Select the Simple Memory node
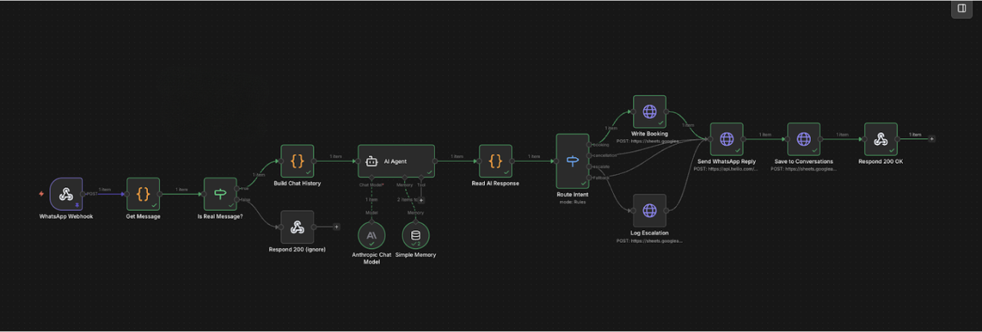Viewport: 982px width, 332px height. [x=415, y=235]
